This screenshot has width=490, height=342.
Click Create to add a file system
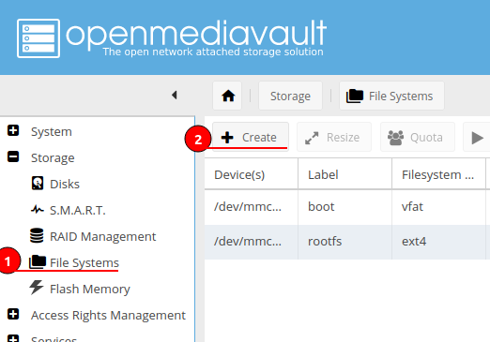click(251, 137)
